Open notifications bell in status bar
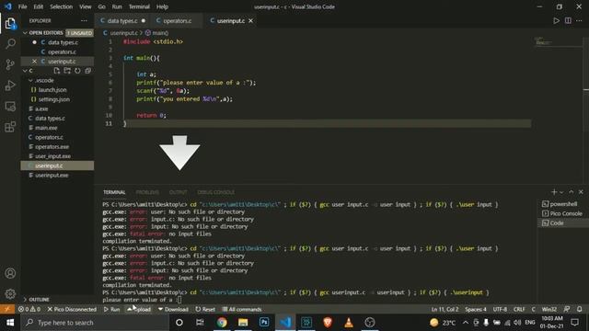The width and height of the screenshot is (589, 331). click(579, 309)
